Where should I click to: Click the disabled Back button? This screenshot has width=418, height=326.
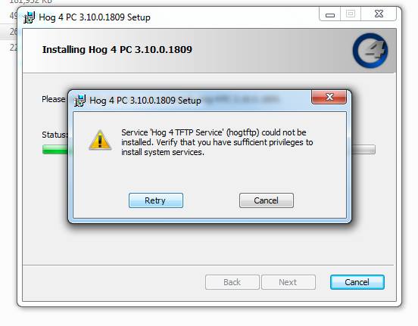(232, 282)
